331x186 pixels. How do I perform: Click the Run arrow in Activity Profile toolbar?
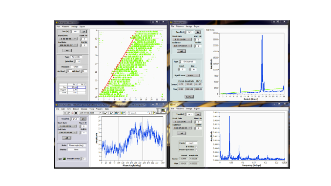click(65, 113)
